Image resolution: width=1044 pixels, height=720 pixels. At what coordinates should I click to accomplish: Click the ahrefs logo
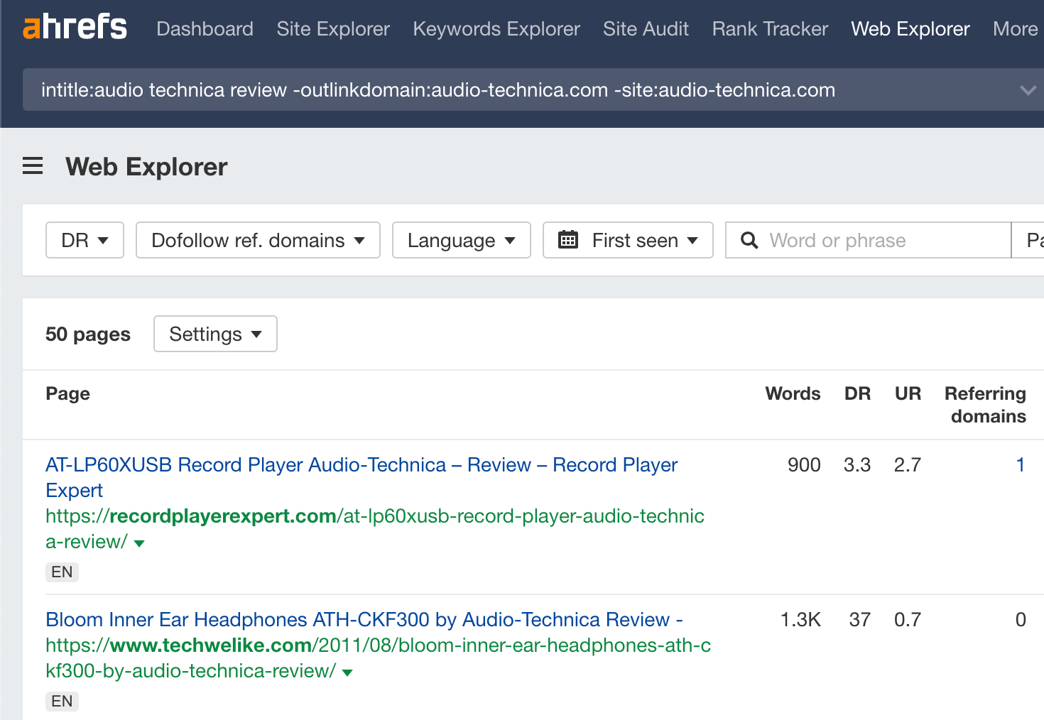click(x=75, y=28)
